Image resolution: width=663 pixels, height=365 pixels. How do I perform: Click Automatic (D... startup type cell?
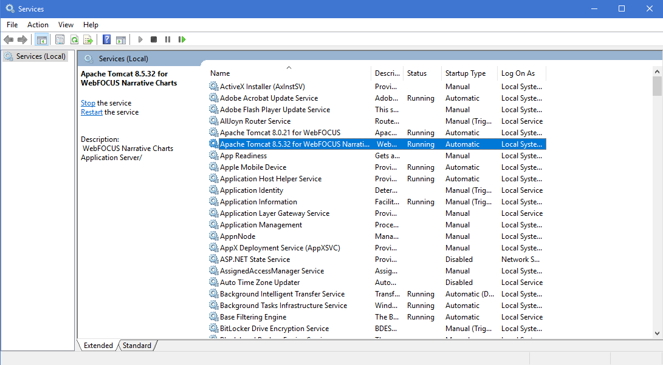point(469,294)
